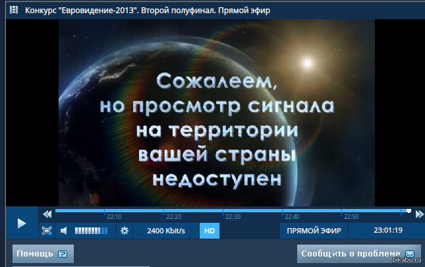
Task: Seek to the 22:20 timeline mark
Action: point(173,217)
